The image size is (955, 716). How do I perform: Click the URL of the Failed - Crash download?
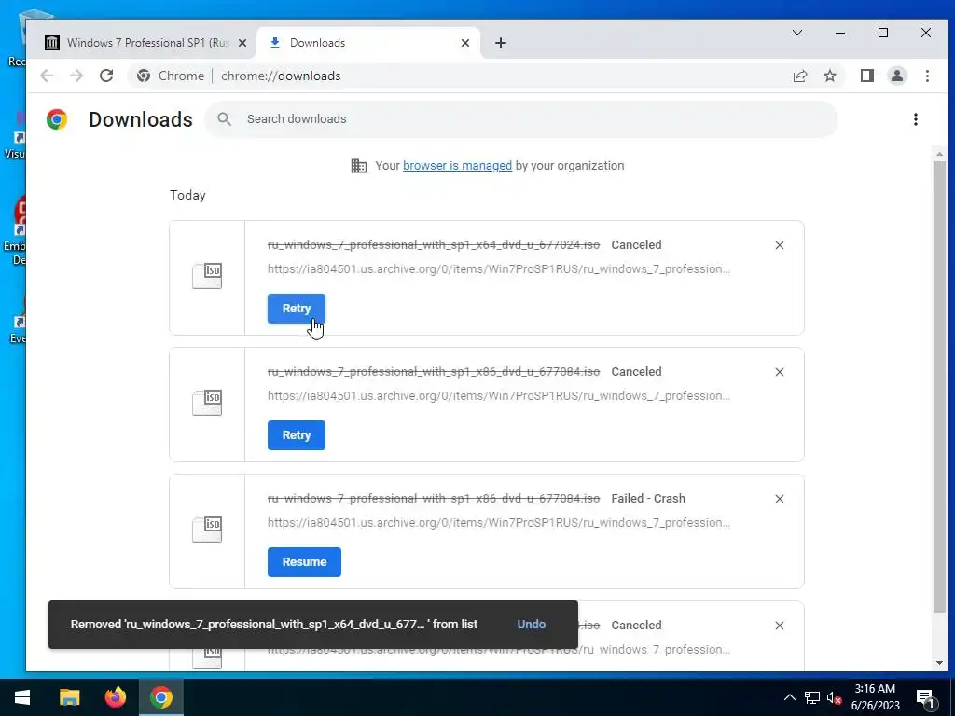[498, 522]
